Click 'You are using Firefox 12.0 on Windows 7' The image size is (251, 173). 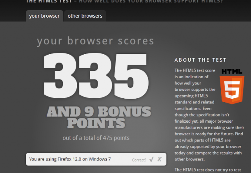point(70,159)
